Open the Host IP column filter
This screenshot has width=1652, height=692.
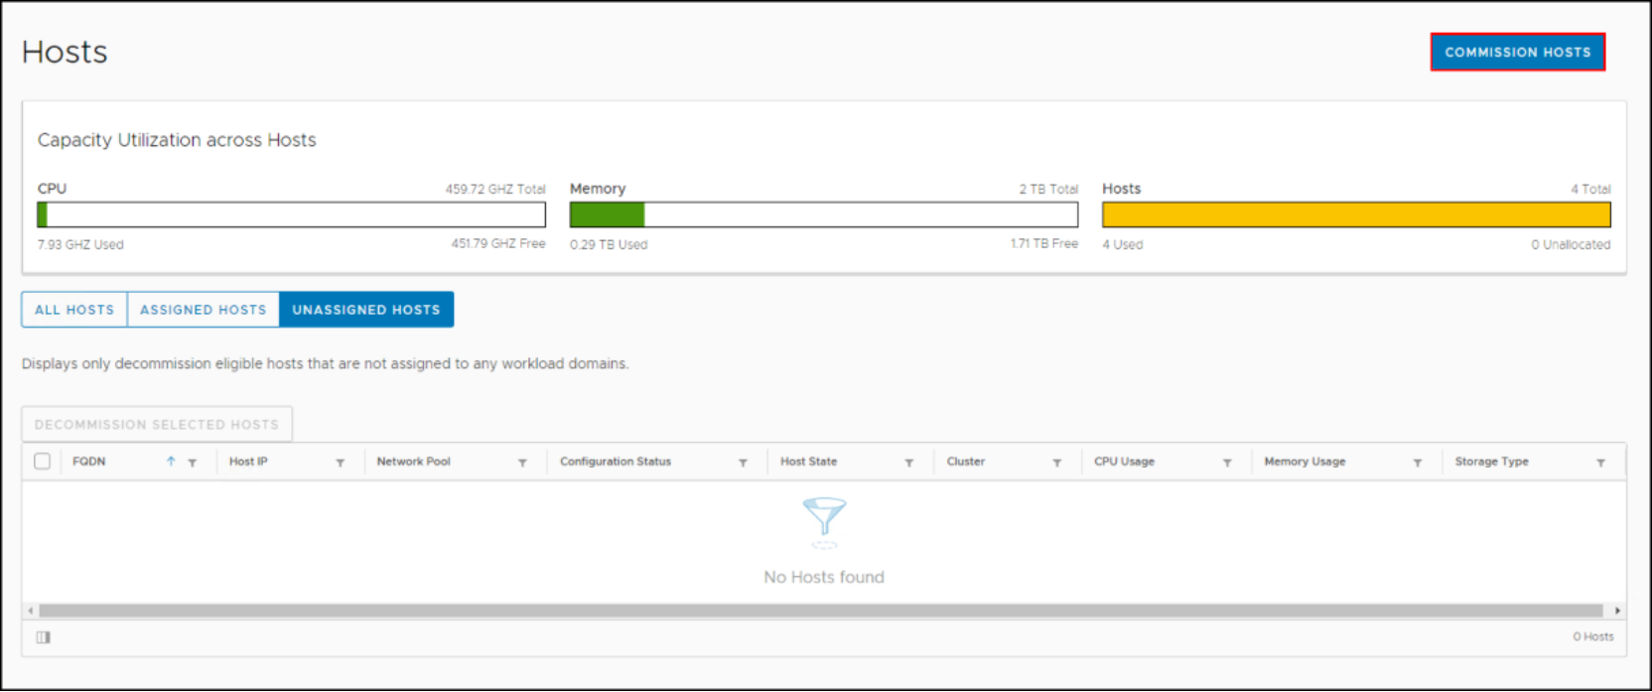(x=341, y=463)
